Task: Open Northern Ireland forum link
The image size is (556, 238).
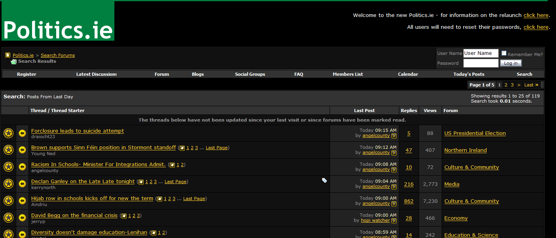Action: (x=465, y=150)
